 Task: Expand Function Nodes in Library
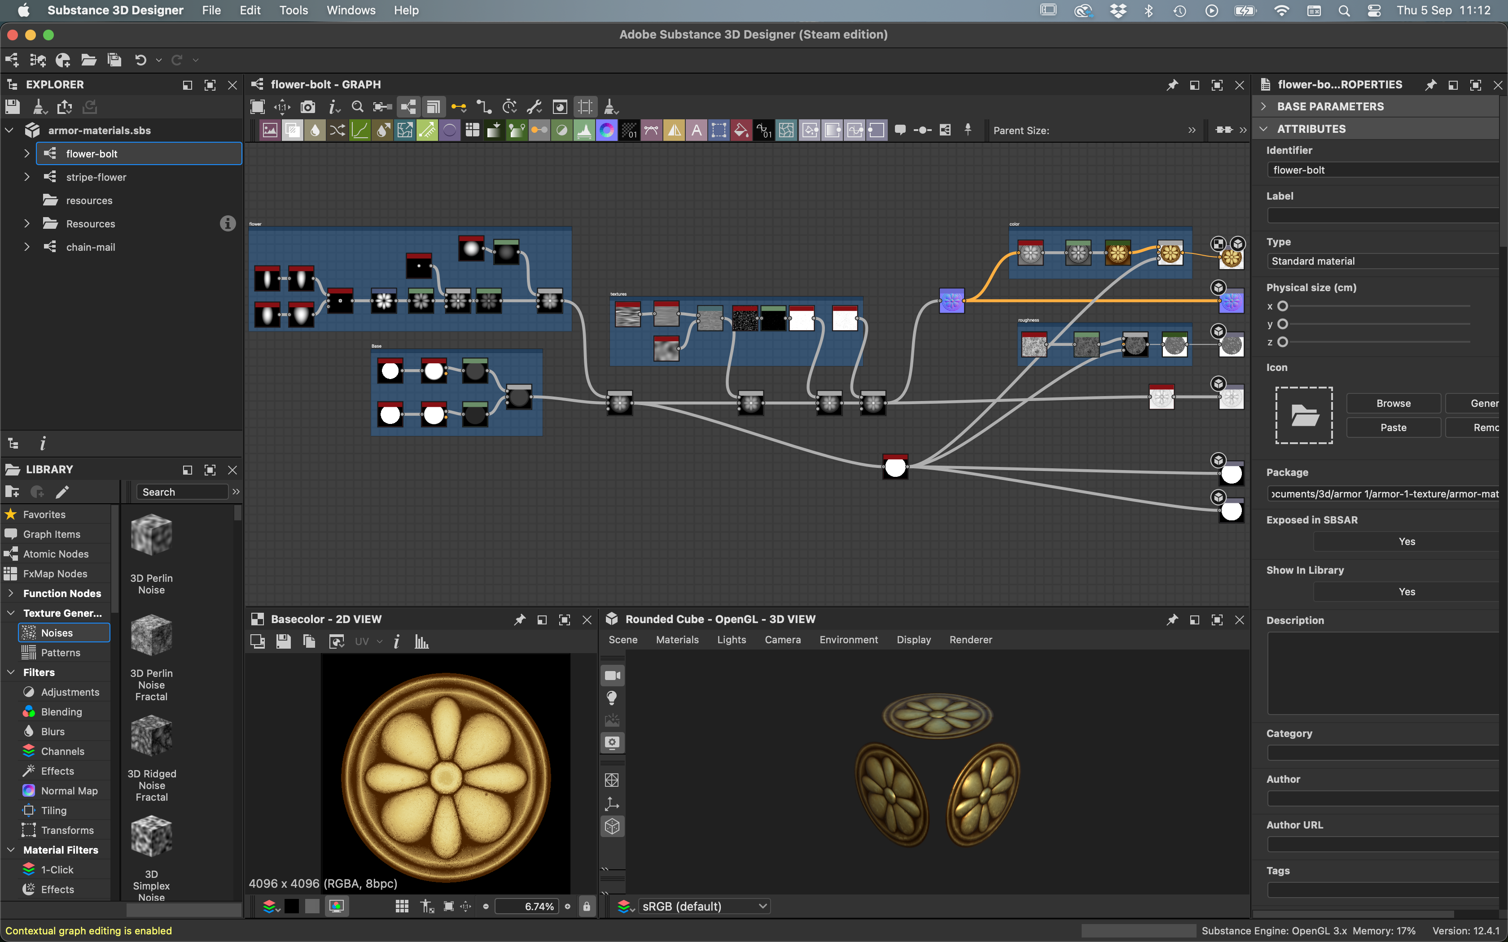click(11, 593)
